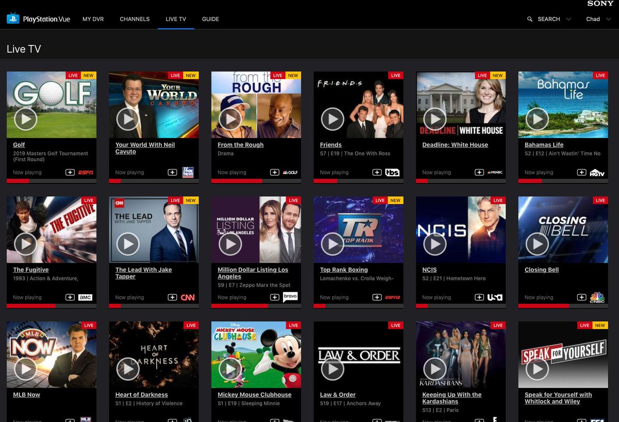Add Deadline: White House plus icon
This screenshot has height=422, width=619.
pos(479,172)
